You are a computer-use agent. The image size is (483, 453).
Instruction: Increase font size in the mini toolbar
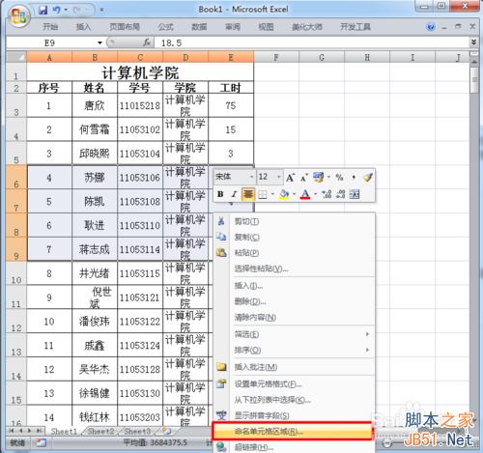pyautogui.click(x=290, y=177)
